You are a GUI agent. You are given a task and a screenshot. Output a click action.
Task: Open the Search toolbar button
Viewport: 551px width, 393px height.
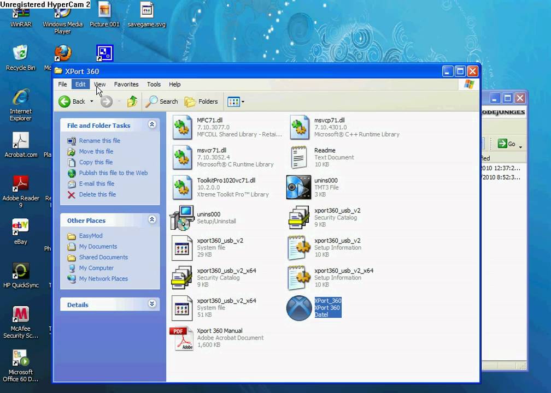click(x=162, y=102)
